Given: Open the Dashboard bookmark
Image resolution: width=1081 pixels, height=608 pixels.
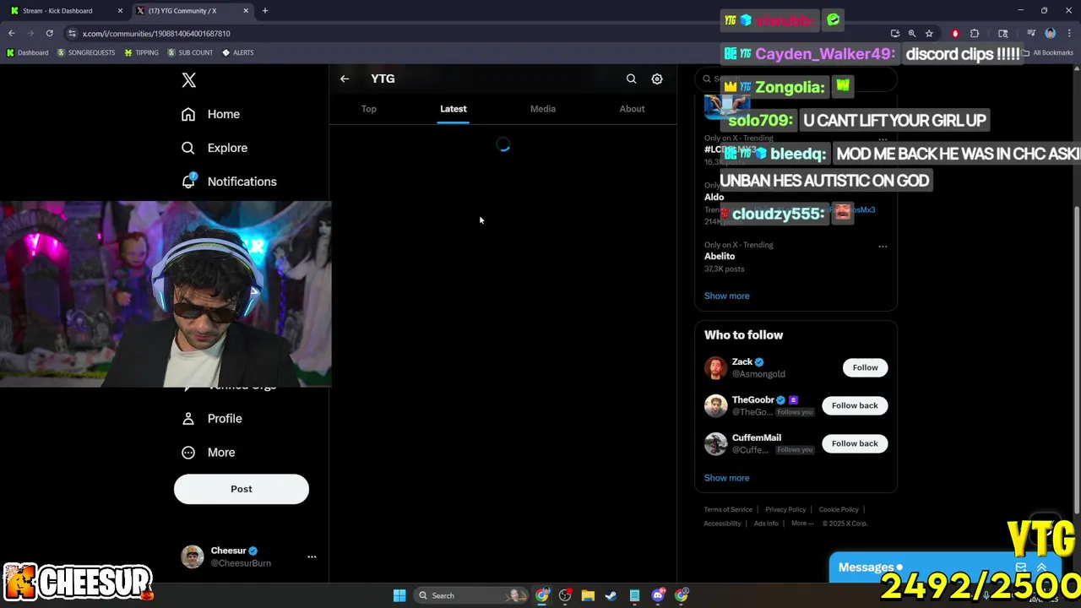Looking at the screenshot, I should point(27,52).
